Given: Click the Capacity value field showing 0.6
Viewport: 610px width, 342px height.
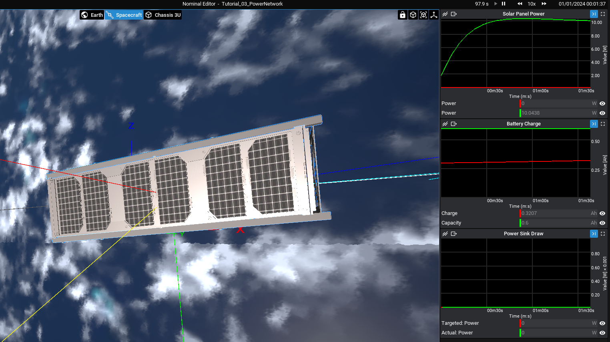Looking at the screenshot, I should (556, 223).
